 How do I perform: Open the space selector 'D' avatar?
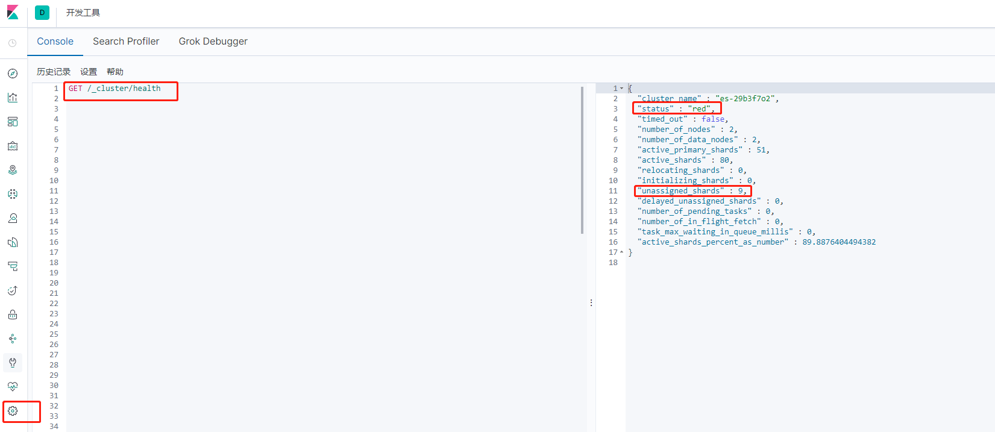click(42, 13)
